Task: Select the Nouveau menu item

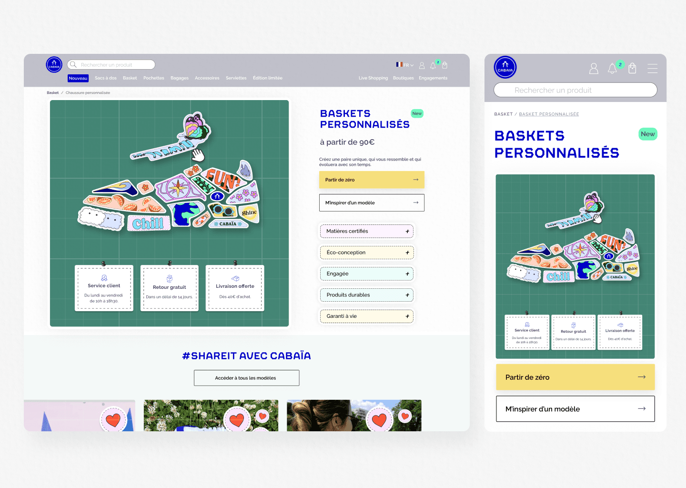Action: [x=78, y=78]
